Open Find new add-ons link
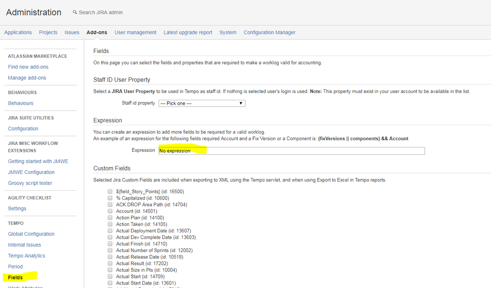 28,67
